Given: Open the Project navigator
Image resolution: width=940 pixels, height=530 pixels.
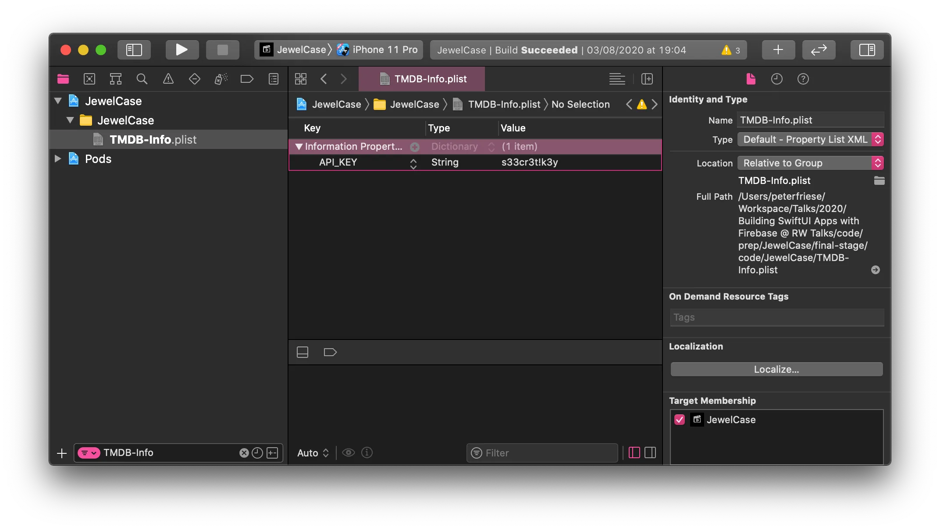Looking at the screenshot, I should 63,79.
